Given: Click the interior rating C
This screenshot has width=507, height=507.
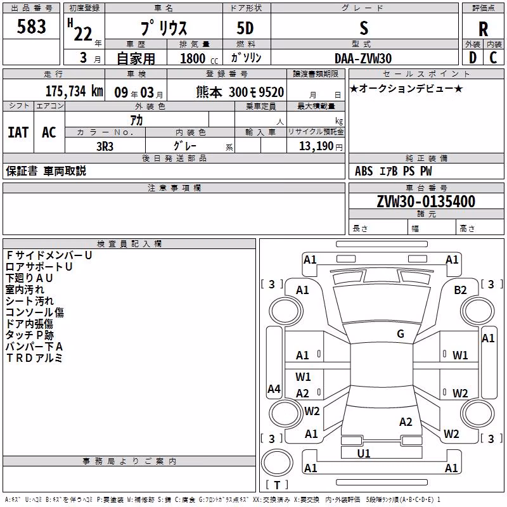Looking at the screenshot, I should click(x=493, y=58).
